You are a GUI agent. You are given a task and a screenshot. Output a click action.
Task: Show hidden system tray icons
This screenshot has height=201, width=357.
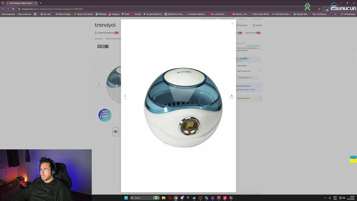(325, 198)
